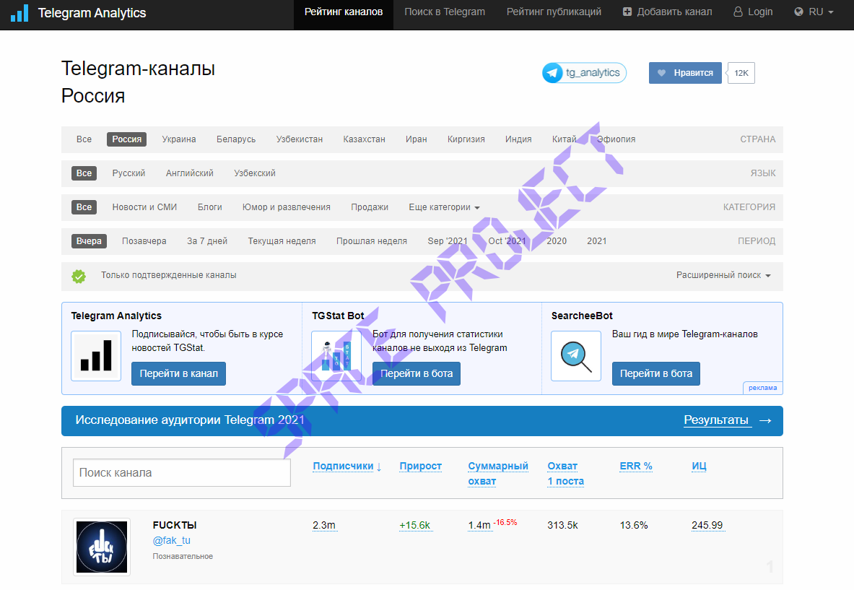Screen dimensions: 854x590
Task: Click the Поиск канала input field
Action: pos(182,473)
